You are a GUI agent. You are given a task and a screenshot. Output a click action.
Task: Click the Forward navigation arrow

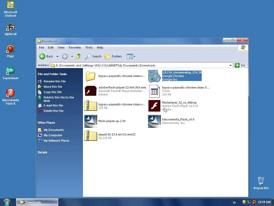pos(65,56)
